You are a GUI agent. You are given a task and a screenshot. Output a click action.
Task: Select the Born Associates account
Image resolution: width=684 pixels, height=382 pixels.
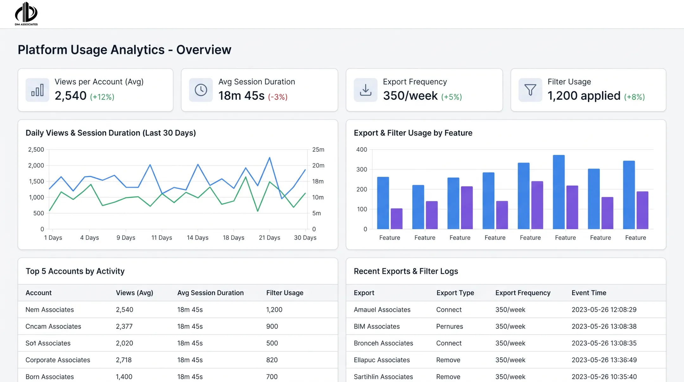(x=50, y=377)
